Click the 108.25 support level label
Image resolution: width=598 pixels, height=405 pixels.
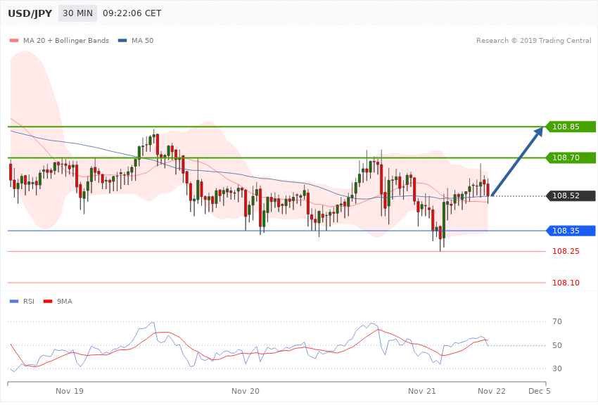(x=566, y=251)
